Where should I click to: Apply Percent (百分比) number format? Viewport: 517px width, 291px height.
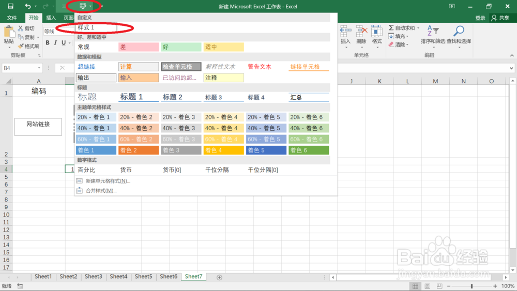pos(96,170)
